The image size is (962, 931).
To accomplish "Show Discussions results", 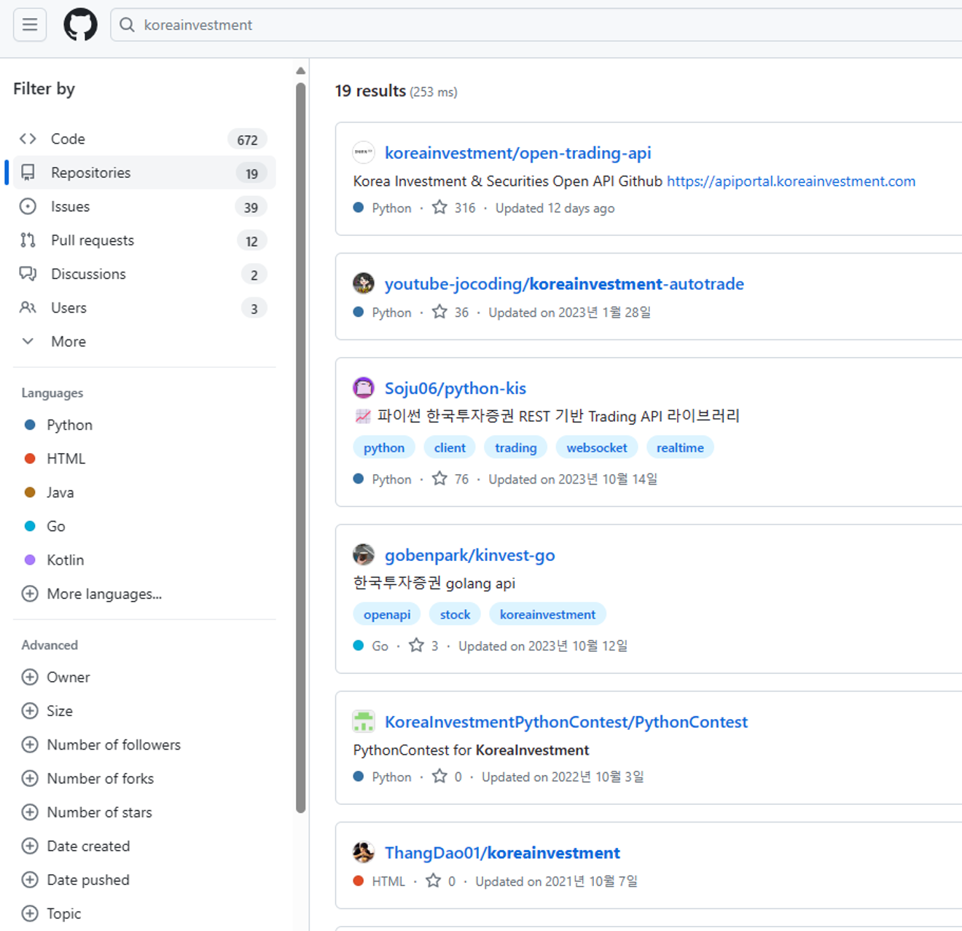I will (x=144, y=274).
